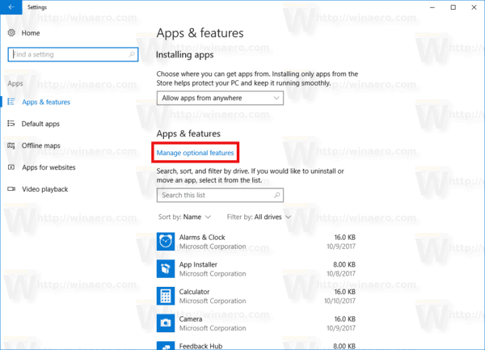Click the App Installer icon
Image resolution: width=485 pixels, height=350 pixels.
point(166,268)
